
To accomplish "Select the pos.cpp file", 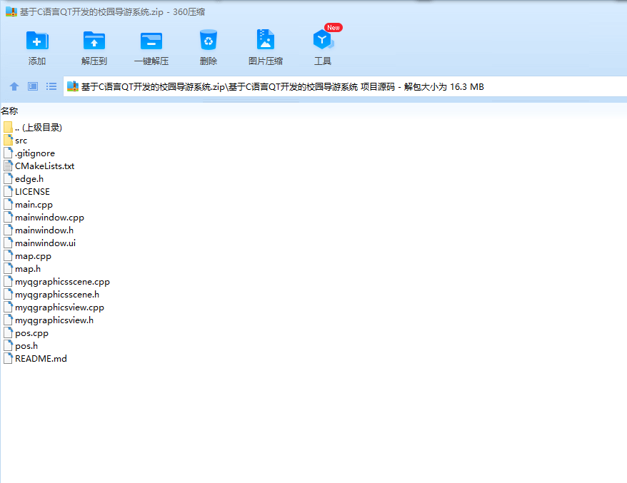I will coord(26,332).
